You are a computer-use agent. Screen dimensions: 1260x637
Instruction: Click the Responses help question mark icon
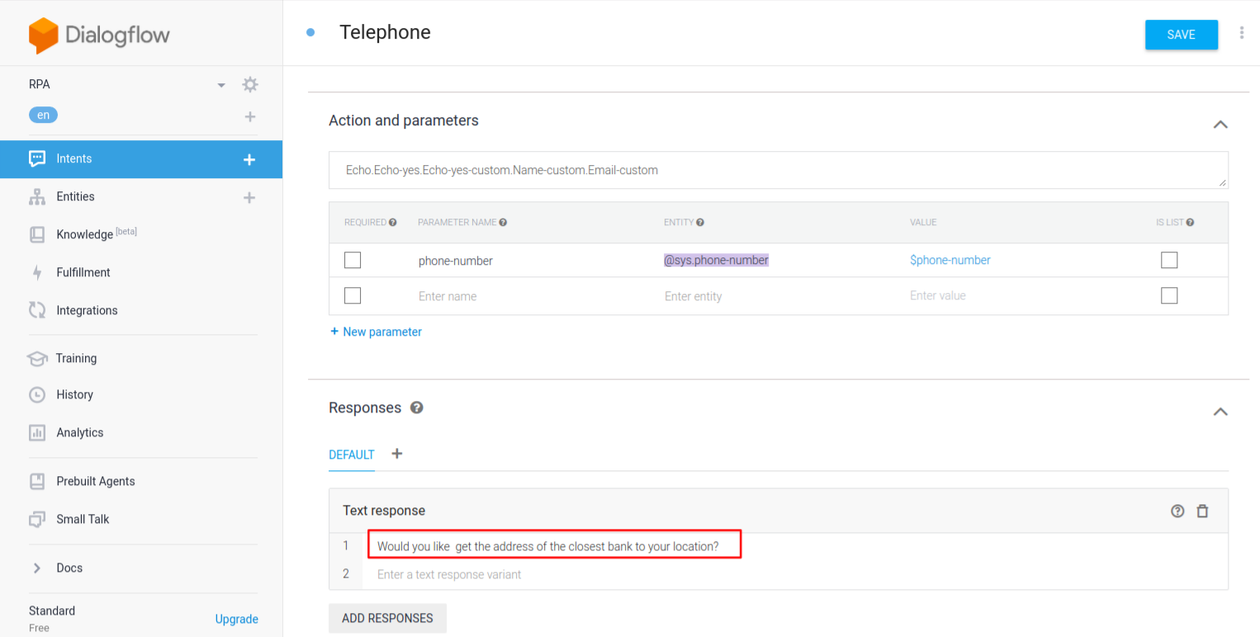[x=417, y=408]
